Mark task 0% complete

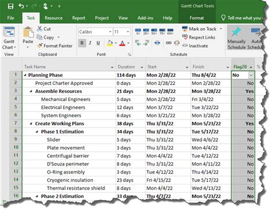pos(138,31)
